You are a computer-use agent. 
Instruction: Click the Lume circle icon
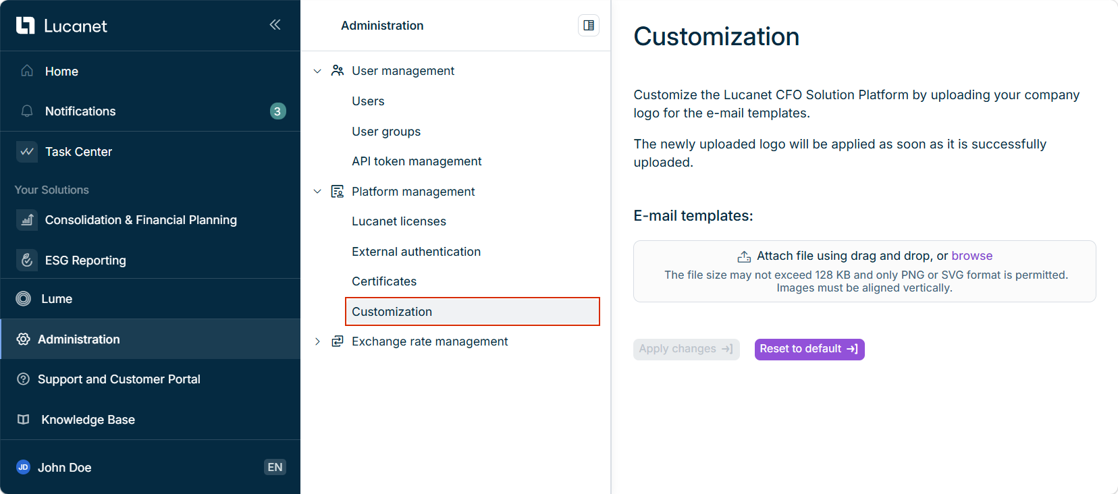(24, 299)
